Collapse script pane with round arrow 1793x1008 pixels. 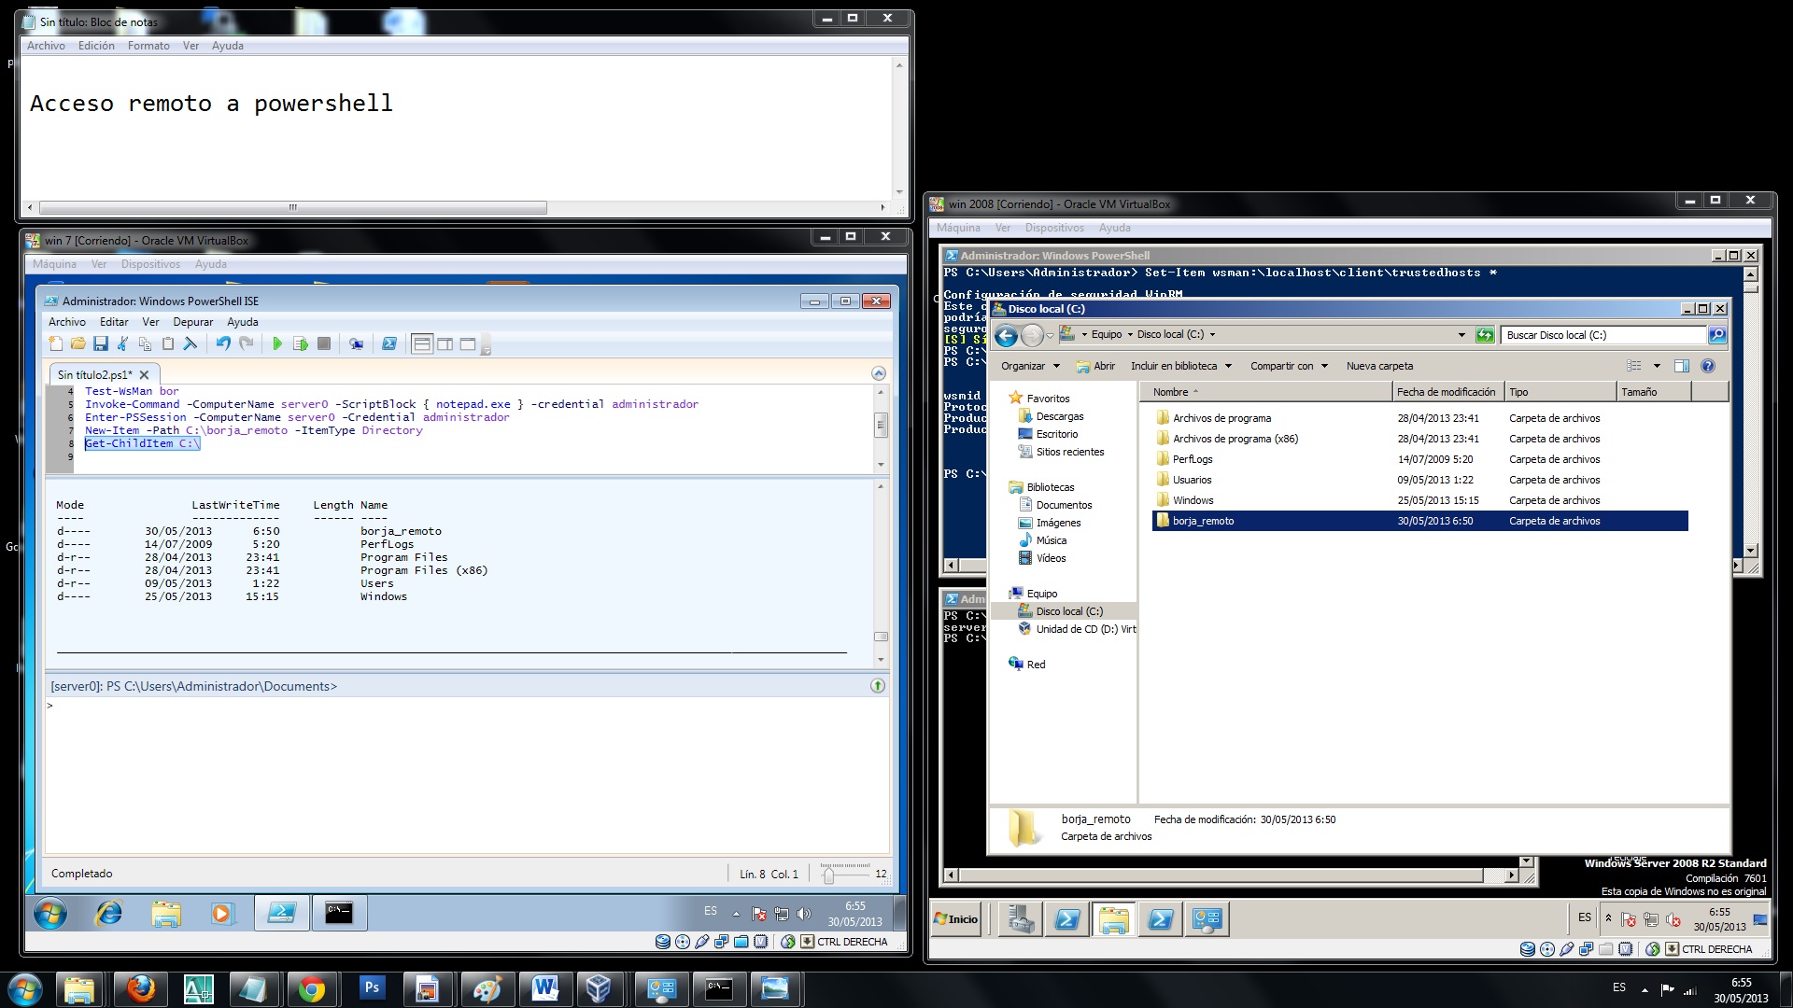click(878, 373)
